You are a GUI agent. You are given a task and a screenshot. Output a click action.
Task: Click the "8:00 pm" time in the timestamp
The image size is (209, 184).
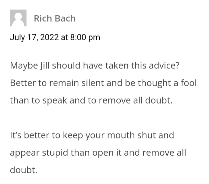[x=85, y=37]
